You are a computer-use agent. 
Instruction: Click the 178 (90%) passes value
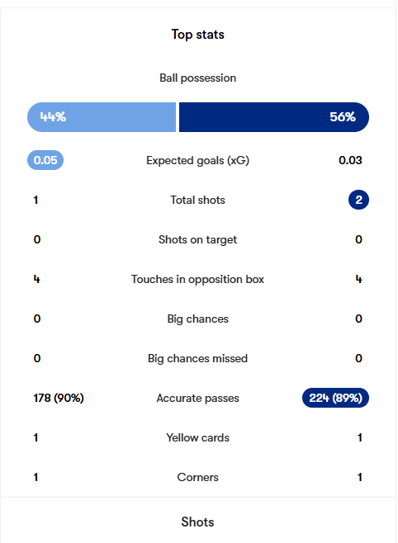click(x=59, y=398)
